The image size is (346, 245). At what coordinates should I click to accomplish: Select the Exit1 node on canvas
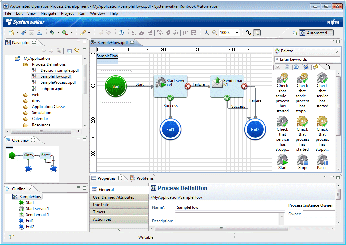pyautogui.click(x=170, y=130)
